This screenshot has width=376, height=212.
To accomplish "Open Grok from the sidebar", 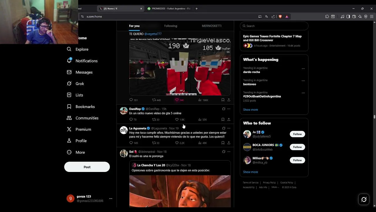I will pos(75,84).
